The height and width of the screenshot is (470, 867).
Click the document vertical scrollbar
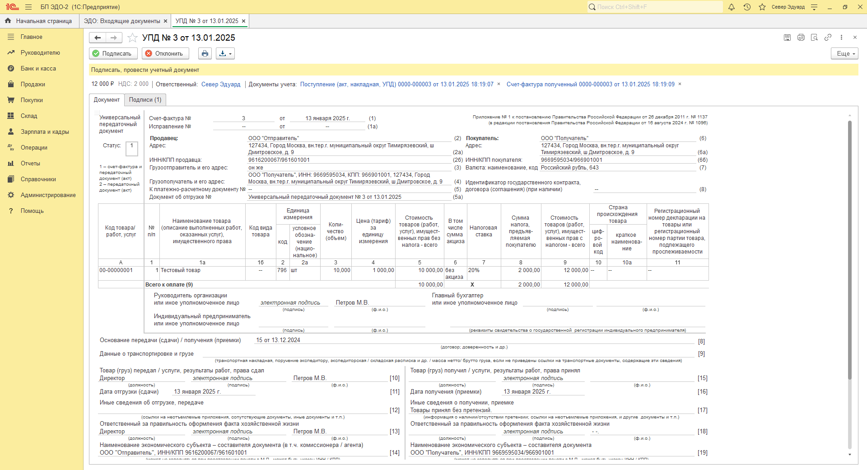point(849,249)
